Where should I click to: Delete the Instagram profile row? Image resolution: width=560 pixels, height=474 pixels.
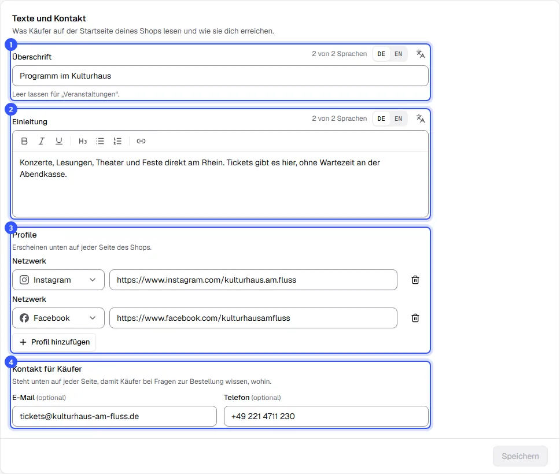[x=415, y=280]
